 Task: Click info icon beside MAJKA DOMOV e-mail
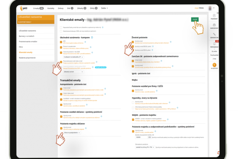point(168,120)
